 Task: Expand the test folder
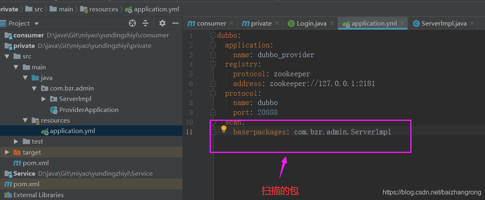coord(16,142)
